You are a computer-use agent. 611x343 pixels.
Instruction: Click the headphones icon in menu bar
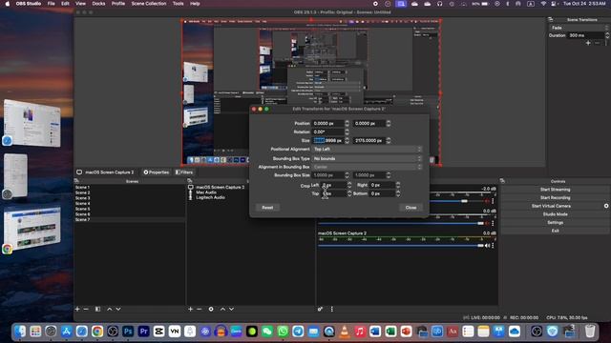[x=439, y=4]
